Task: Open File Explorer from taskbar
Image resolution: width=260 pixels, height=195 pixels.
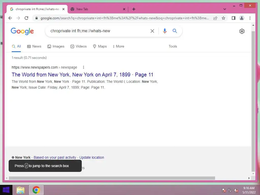Action: (x=21, y=190)
